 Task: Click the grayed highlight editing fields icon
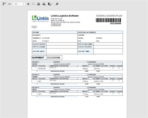point(33,4)
